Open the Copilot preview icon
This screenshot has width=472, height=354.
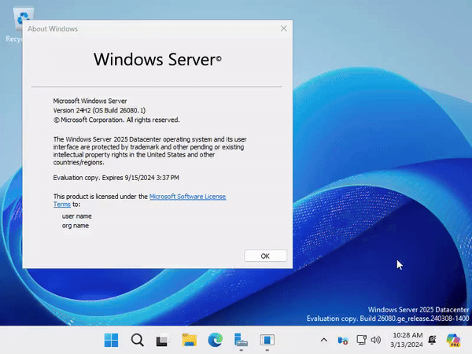click(x=453, y=340)
